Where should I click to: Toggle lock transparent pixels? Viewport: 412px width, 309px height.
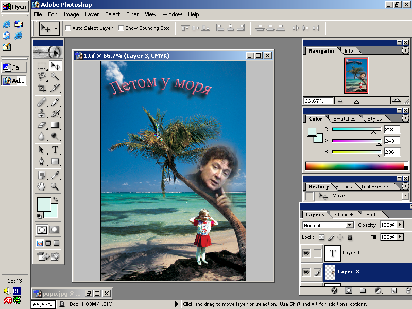coord(321,237)
